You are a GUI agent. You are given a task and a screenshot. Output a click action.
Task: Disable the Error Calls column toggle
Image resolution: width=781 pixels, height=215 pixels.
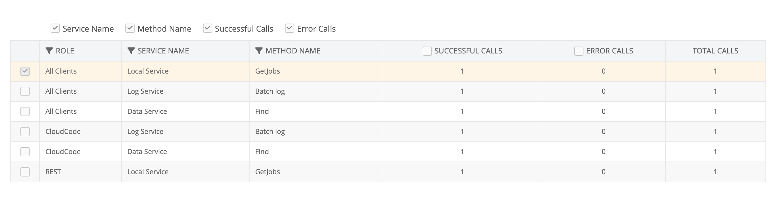289,28
